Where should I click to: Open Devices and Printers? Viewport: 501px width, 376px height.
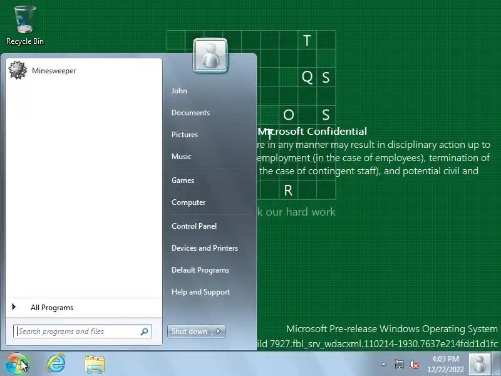coord(205,248)
